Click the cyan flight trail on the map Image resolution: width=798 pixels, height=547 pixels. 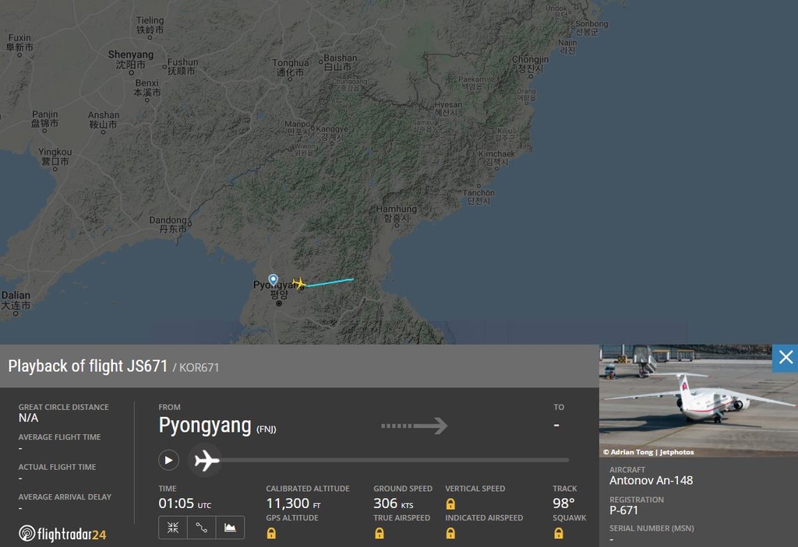(330, 282)
